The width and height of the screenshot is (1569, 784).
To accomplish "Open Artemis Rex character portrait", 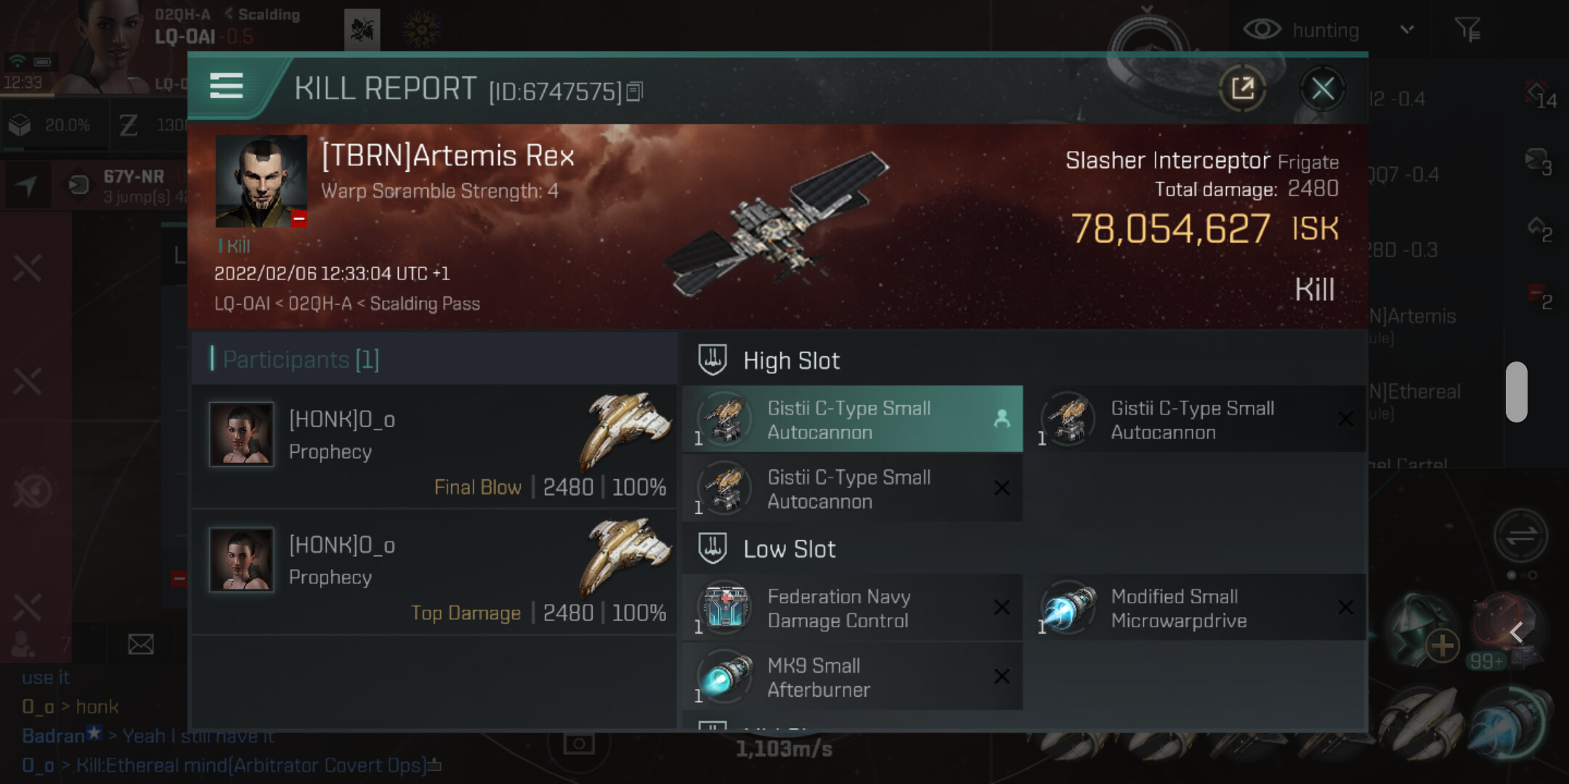I will point(261,181).
